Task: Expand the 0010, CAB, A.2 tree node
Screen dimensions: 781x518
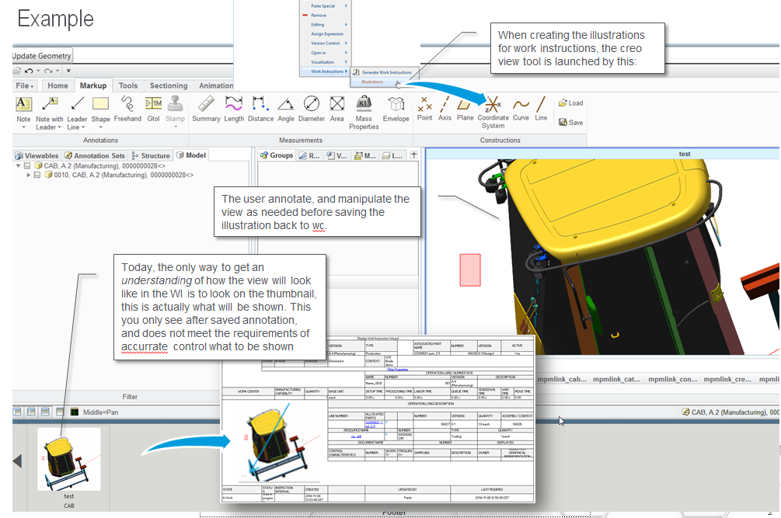Action: (x=30, y=175)
